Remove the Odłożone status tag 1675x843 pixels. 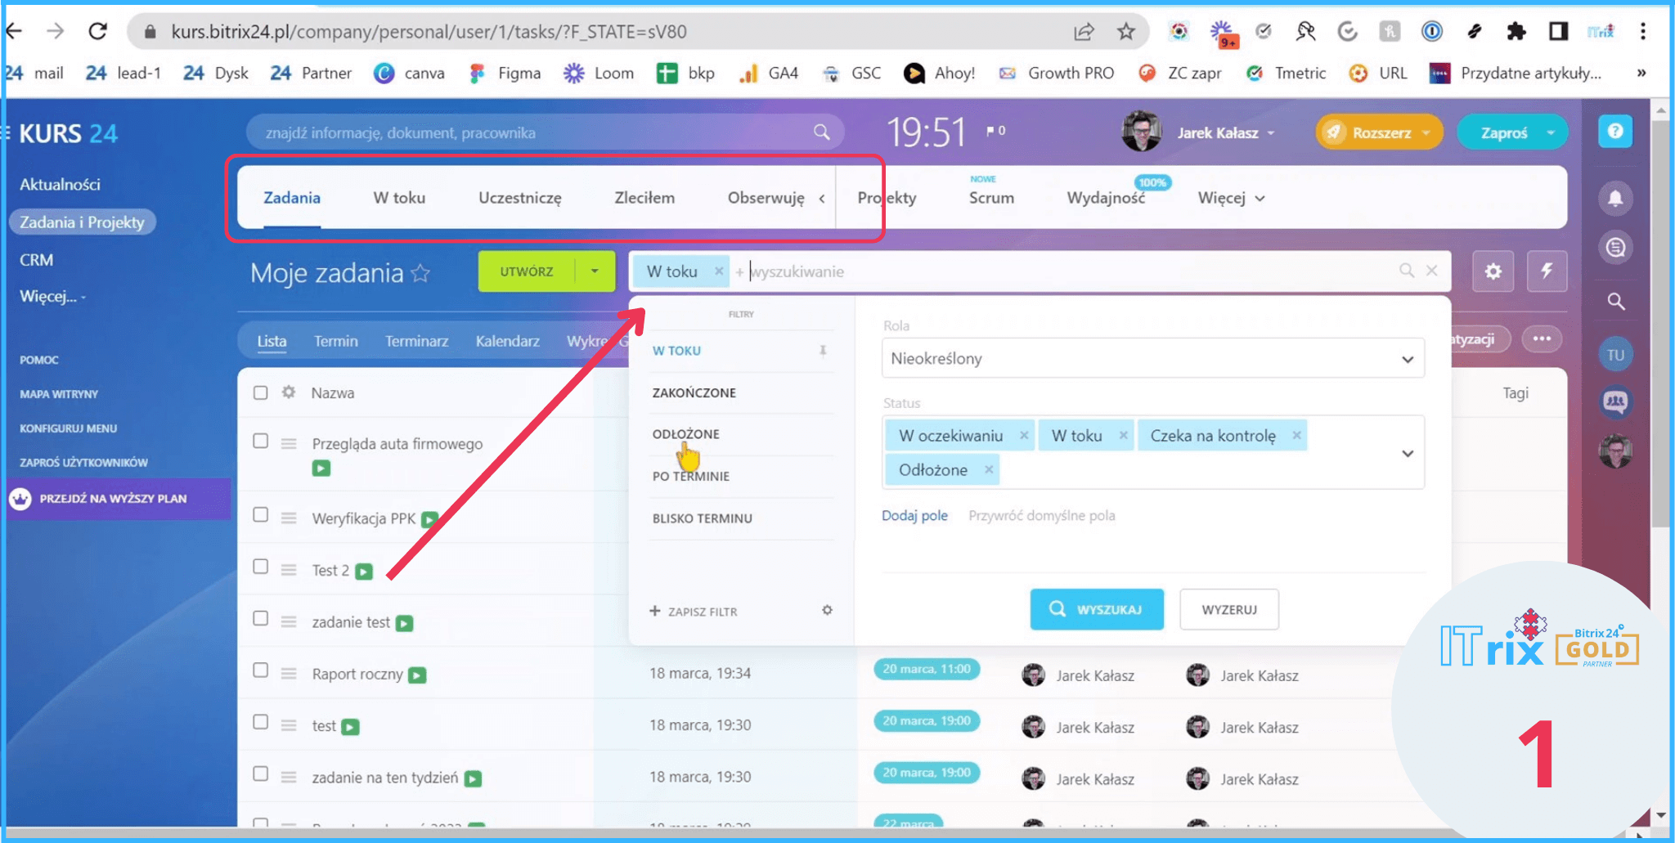tap(989, 469)
